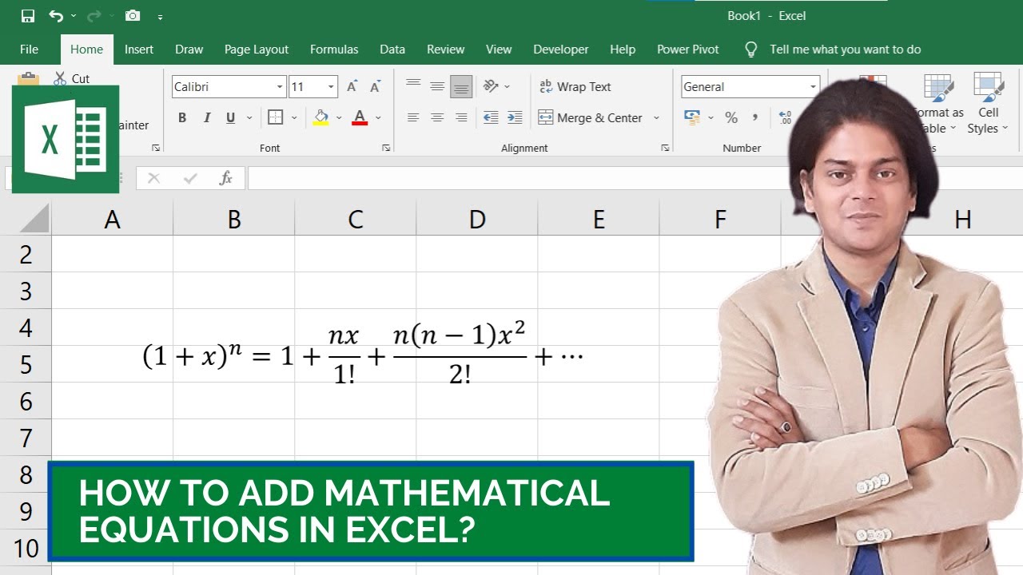Click the Save icon in Quick Access toolbar
The height and width of the screenshot is (575, 1023).
pyautogui.click(x=28, y=16)
